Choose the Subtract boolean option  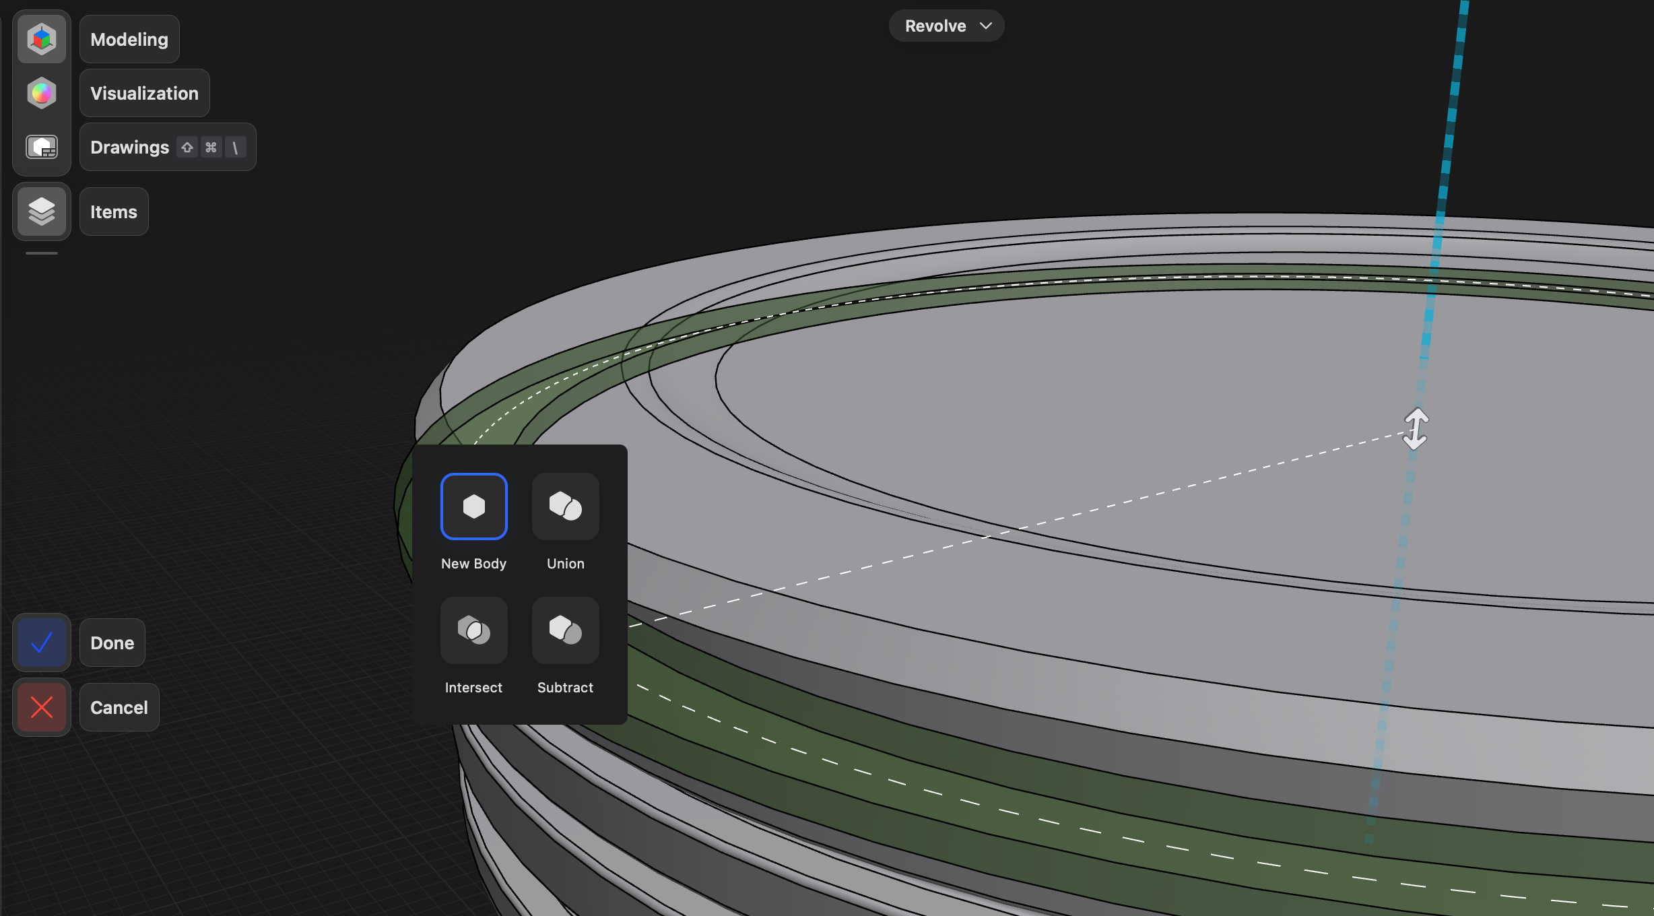click(x=566, y=630)
